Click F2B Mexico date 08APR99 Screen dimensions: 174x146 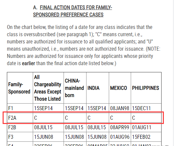coord(120,127)
